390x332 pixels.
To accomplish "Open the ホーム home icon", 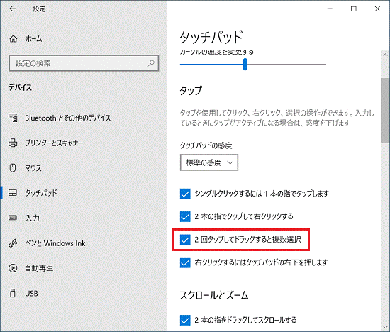I will [13, 39].
